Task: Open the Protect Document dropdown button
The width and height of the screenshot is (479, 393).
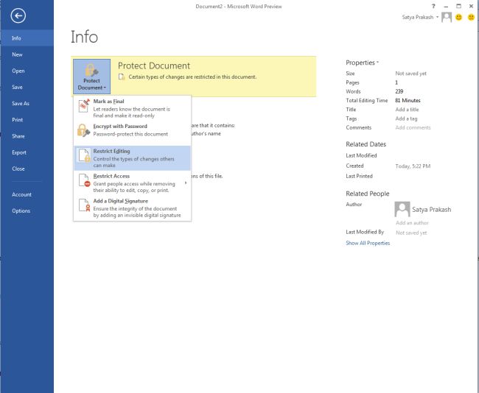Action: 91,77
